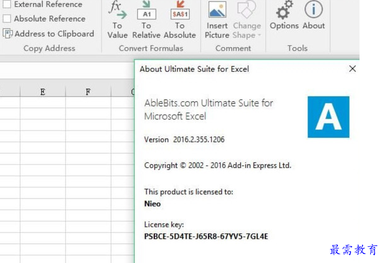Screen dimensions: 381x263
Task: Click the Copyright 2002 - 2016 line
Action: click(x=218, y=165)
